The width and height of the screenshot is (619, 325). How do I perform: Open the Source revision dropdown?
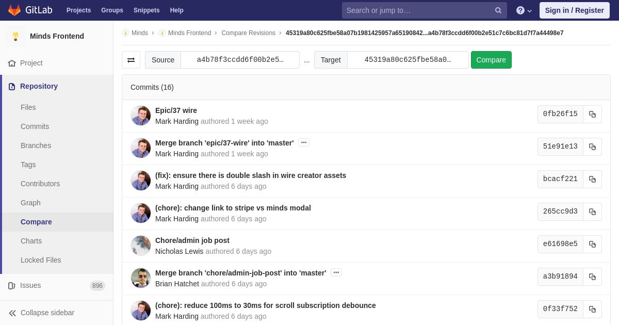(x=240, y=60)
